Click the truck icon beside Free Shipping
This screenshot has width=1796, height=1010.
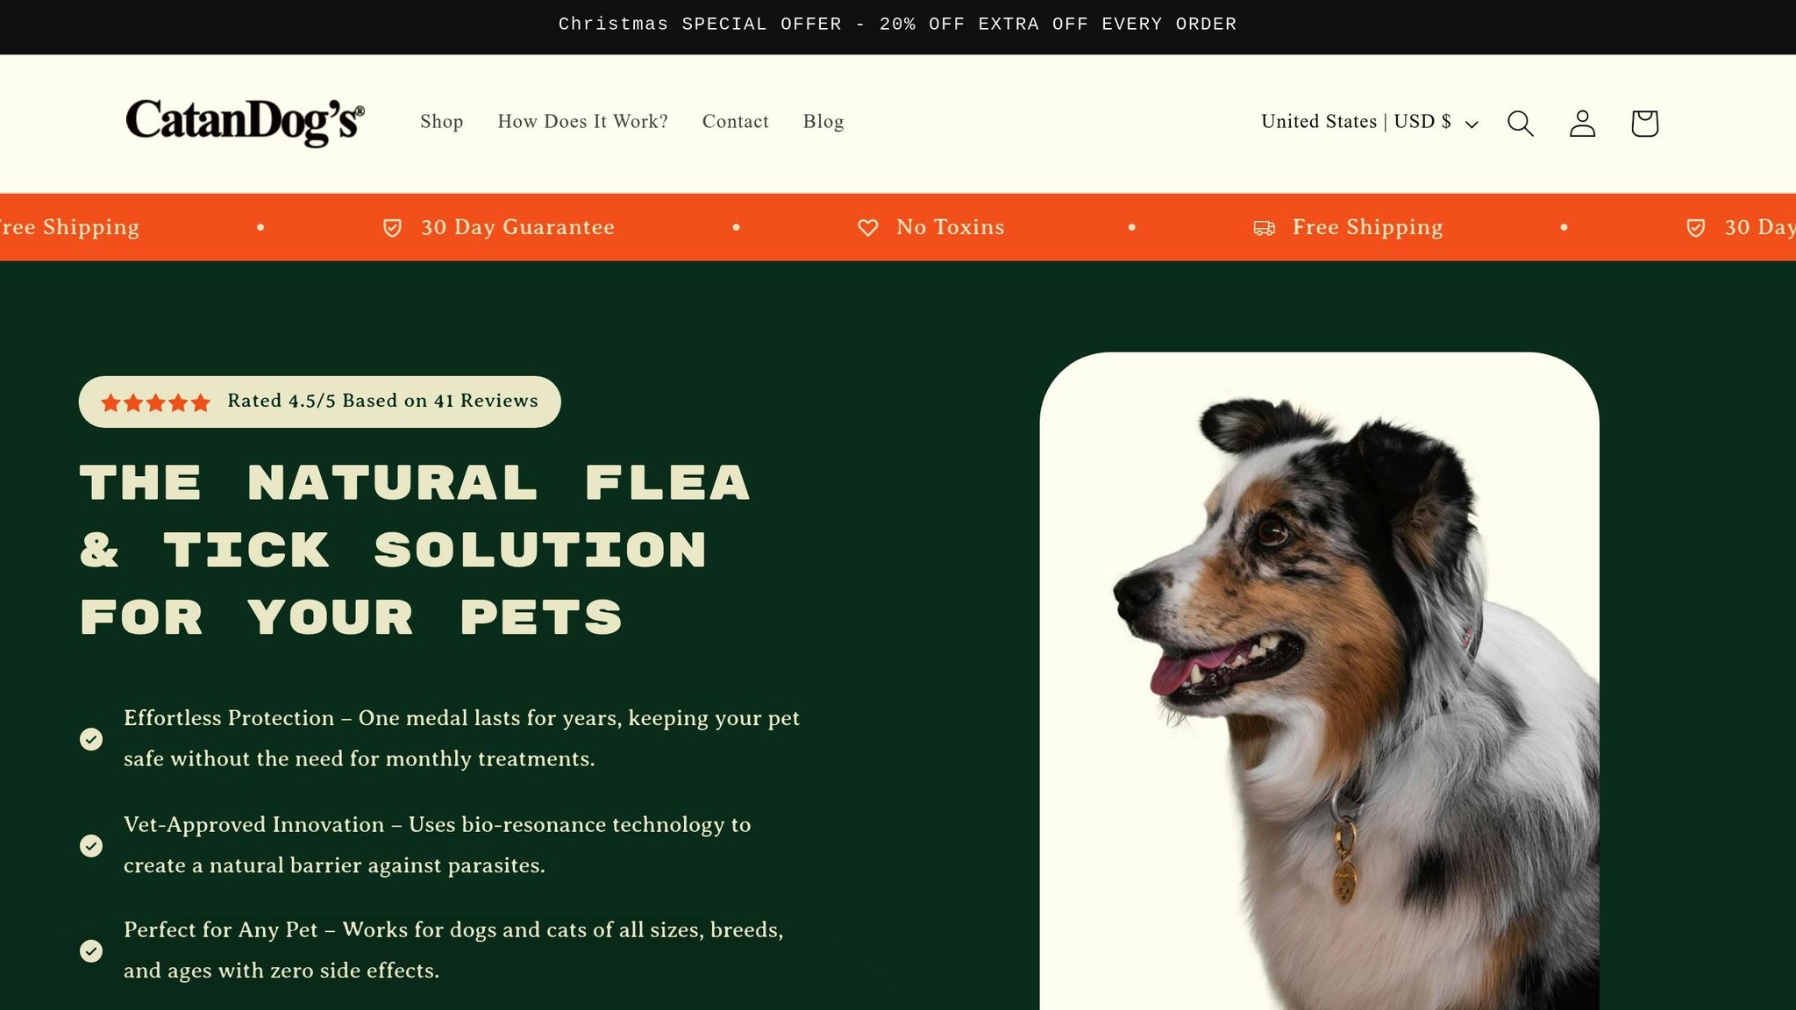(x=1264, y=228)
